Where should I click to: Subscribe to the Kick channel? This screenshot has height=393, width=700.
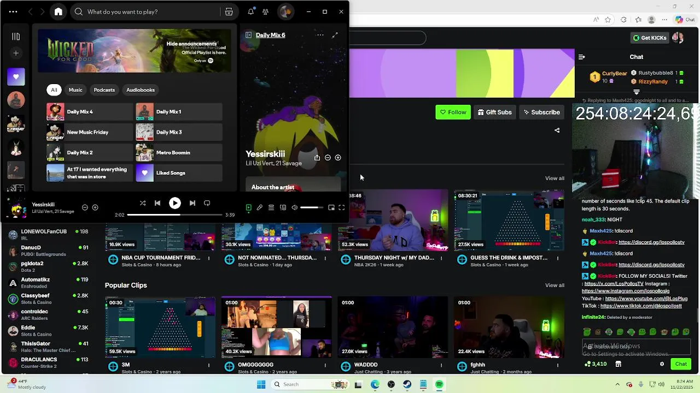coord(541,112)
